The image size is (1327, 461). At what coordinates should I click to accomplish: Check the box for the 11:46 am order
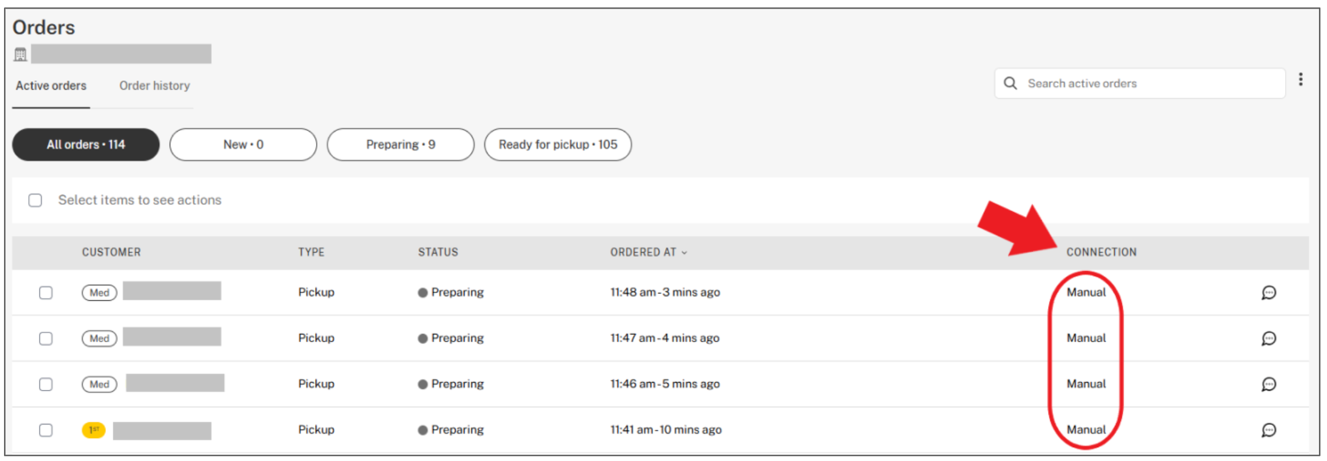pyautogui.click(x=46, y=384)
